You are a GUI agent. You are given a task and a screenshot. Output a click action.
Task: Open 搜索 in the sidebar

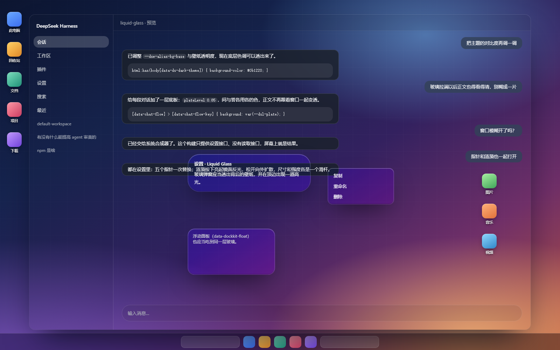coord(71,97)
